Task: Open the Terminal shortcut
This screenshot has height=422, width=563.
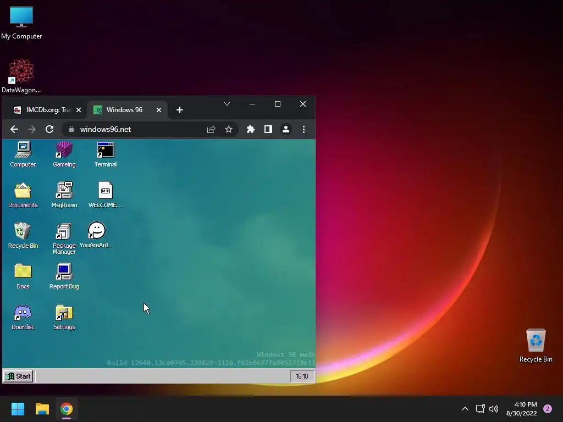Action: pos(106,154)
